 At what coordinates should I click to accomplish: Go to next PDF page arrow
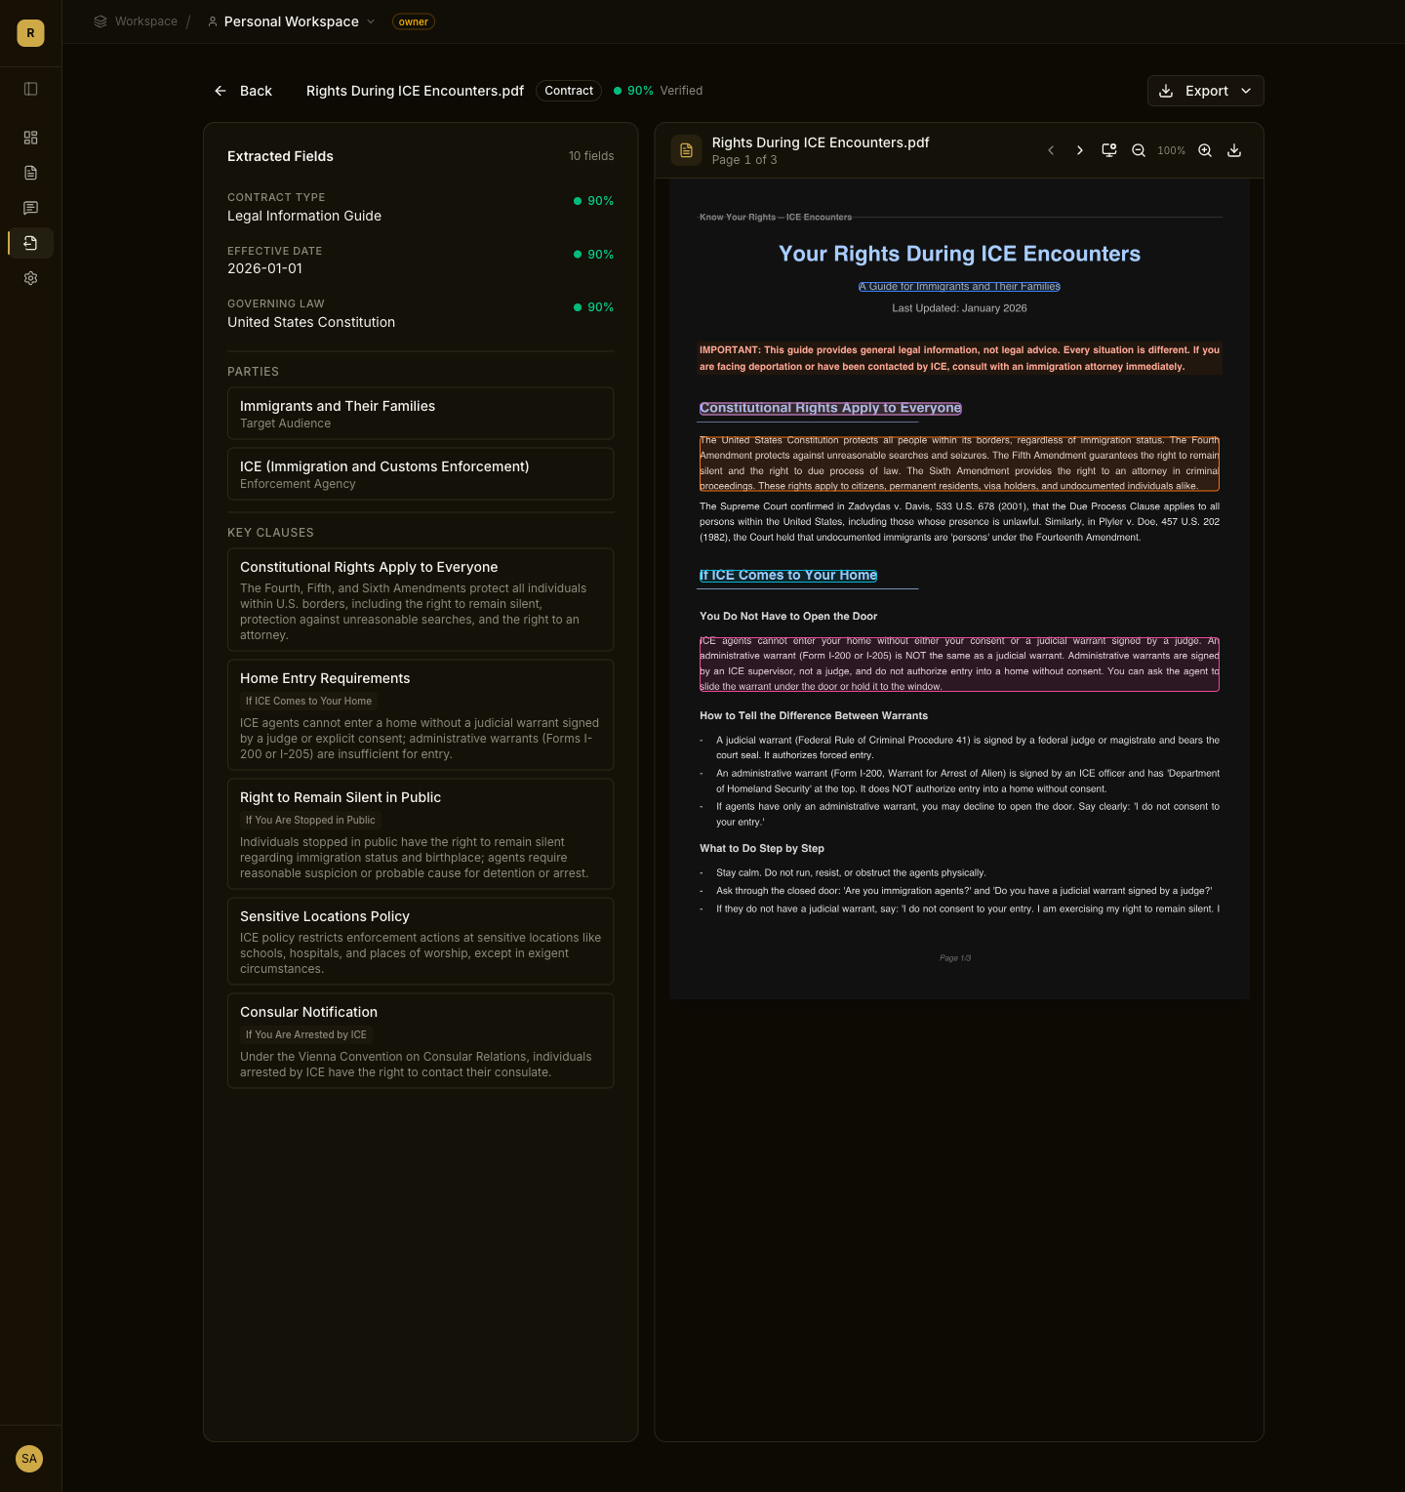(x=1079, y=150)
